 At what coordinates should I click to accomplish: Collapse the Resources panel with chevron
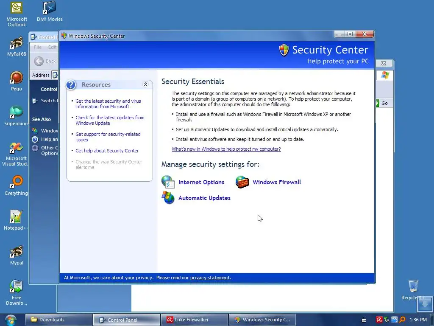(145, 84)
